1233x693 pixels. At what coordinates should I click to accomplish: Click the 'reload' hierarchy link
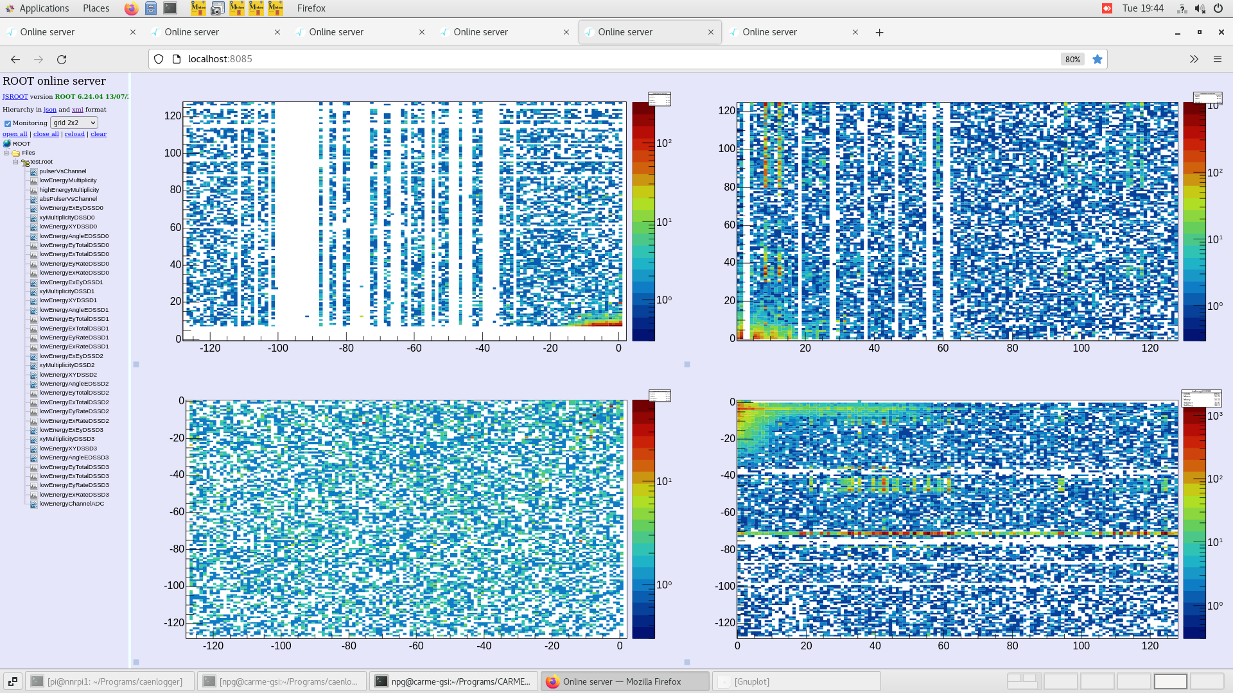[x=74, y=134]
